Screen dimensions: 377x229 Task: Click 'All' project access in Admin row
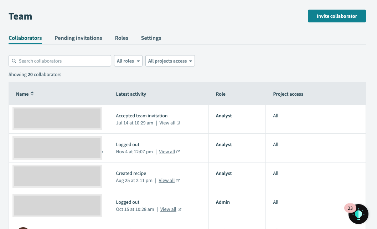click(275, 202)
